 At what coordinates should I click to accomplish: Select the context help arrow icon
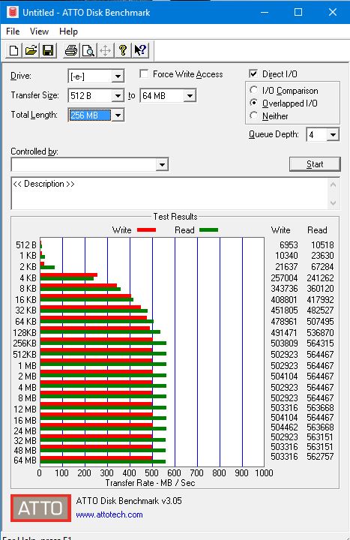click(x=140, y=51)
